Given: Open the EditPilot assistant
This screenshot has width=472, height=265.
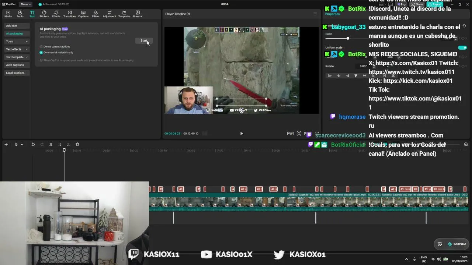Looking at the screenshot, I should click(457, 244).
